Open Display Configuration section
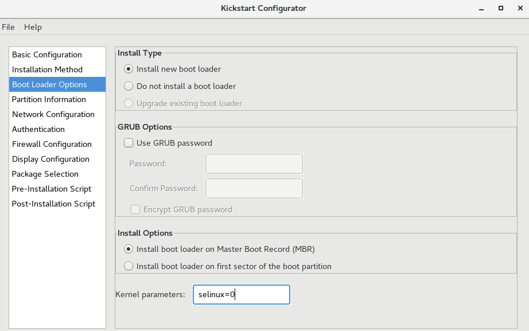Image resolution: width=529 pixels, height=331 pixels. coord(57,159)
